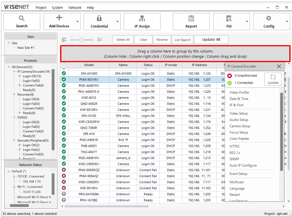Screen dimensions: 292x217
Task: Expand the Login OK(15) tree node
Action: pos(19,76)
